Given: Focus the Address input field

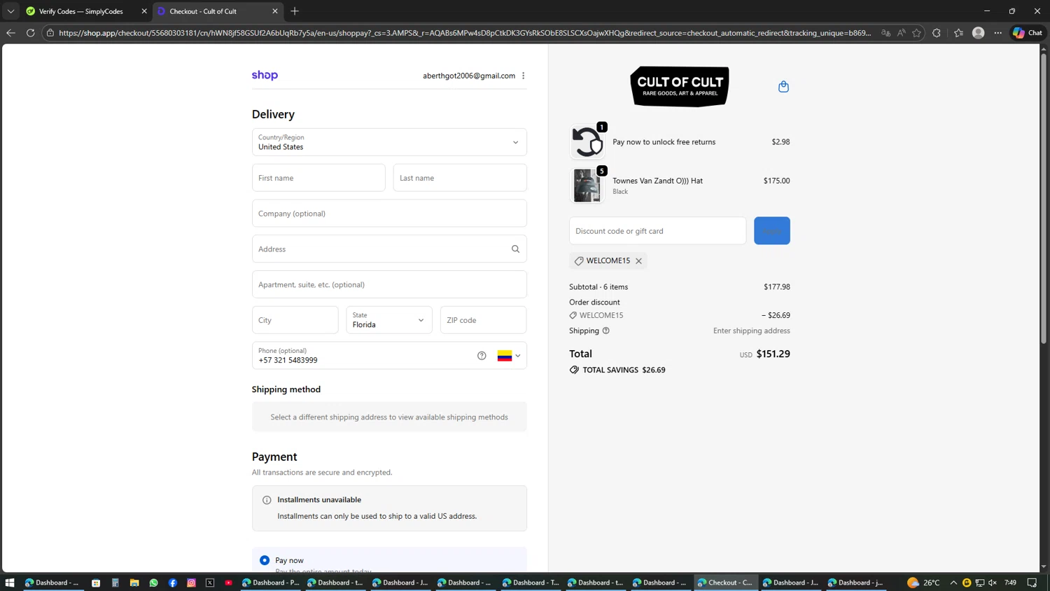Looking at the screenshot, I should coord(389,249).
